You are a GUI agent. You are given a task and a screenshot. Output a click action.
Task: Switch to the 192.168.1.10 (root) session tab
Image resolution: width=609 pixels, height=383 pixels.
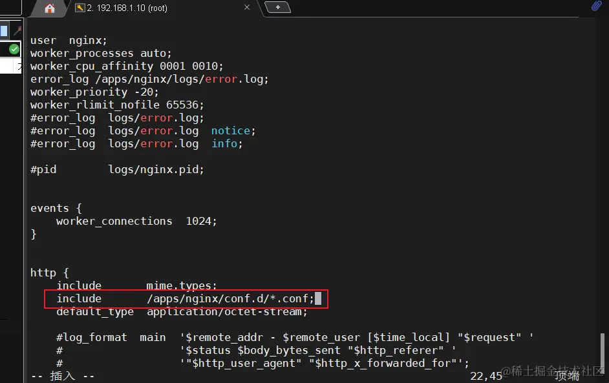(127, 8)
